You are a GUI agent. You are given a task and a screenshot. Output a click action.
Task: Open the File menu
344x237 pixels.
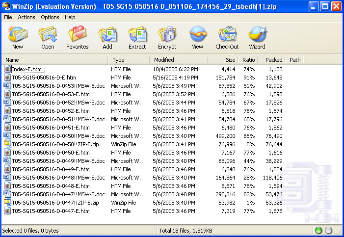[8, 17]
